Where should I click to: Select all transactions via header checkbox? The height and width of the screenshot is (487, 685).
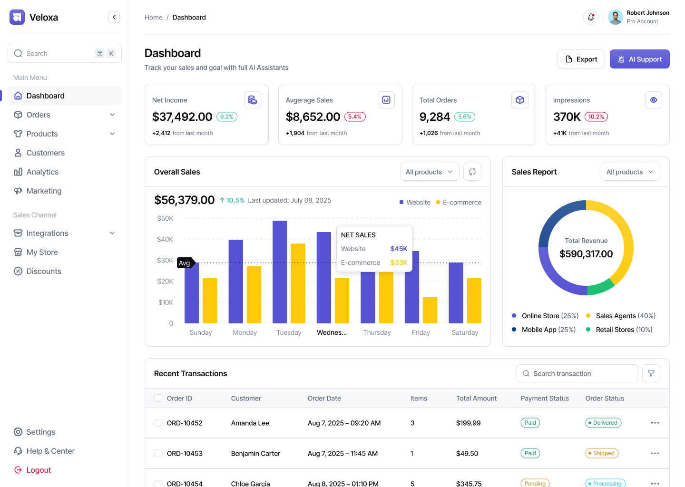click(x=158, y=398)
